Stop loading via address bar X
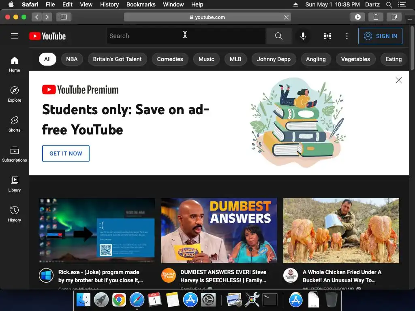Screen dimensions: 415x311 point(286,17)
